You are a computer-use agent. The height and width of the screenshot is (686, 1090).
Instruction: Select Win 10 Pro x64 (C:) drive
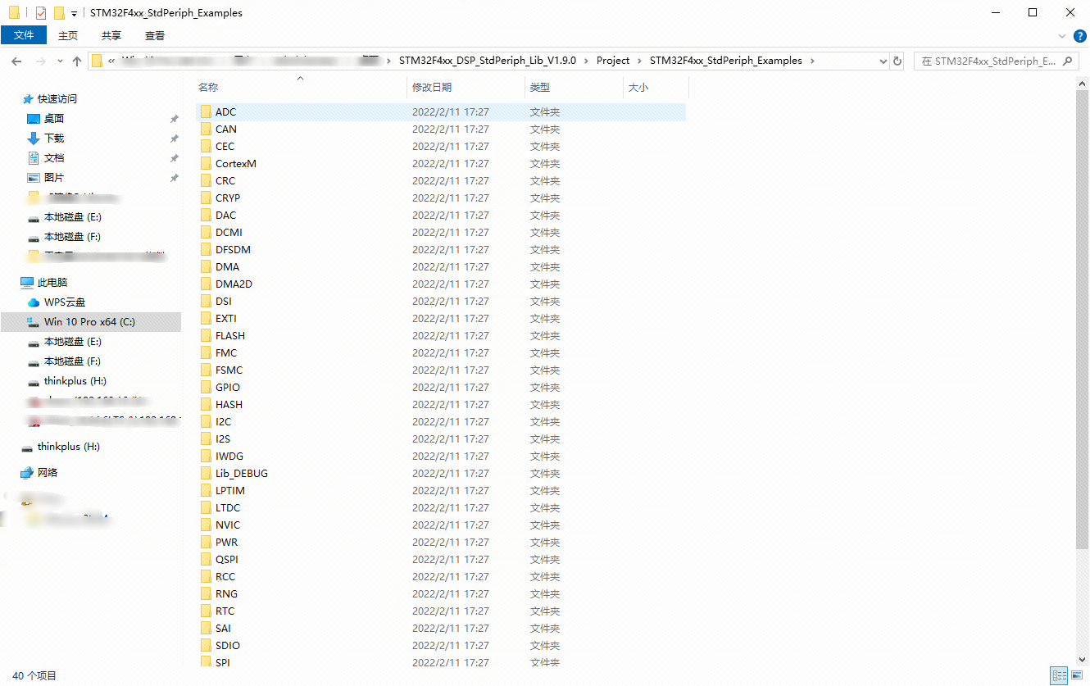point(89,322)
